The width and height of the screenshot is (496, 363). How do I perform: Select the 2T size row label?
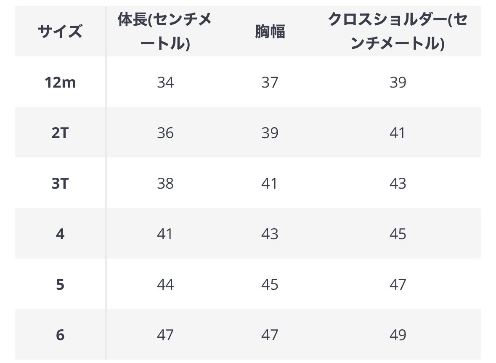60,133
